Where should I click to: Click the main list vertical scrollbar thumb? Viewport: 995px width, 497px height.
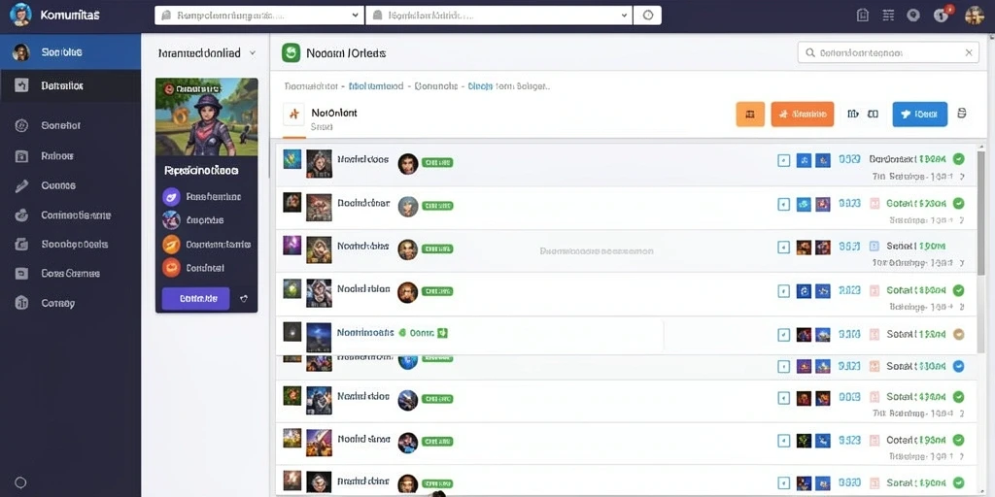point(982,213)
